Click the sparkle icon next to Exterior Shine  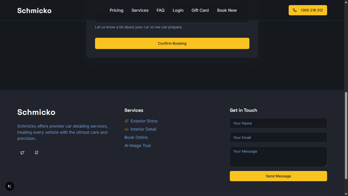(126, 121)
